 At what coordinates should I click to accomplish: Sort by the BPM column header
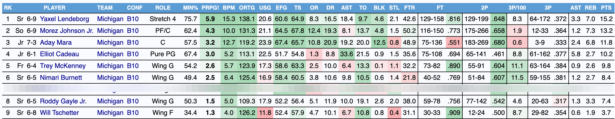[229, 8]
